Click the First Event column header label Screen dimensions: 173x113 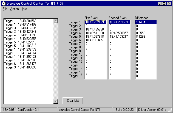[x=91, y=18]
